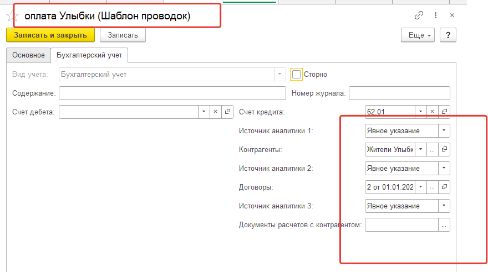Screen dimensions: 488x272
Task: Choose Контрагенты via ellipsis button
Action: point(433,149)
